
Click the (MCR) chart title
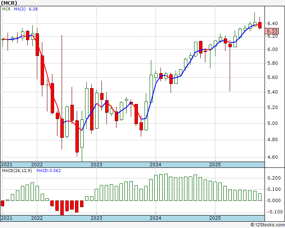click(x=9, y=3)
